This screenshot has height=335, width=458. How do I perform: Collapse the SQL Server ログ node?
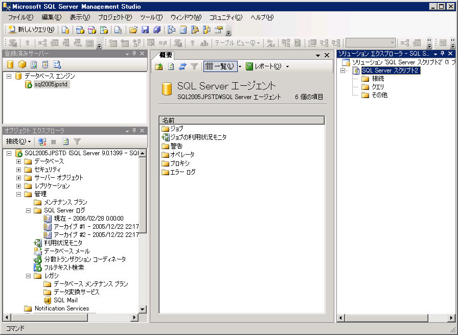click(28, 210)
